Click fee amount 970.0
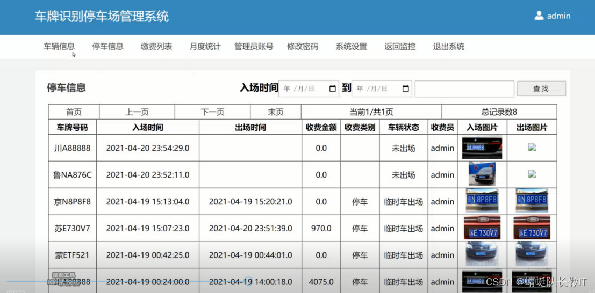This screenshot has width=595, height=293. pyautogui.click(x=321, y=228)
